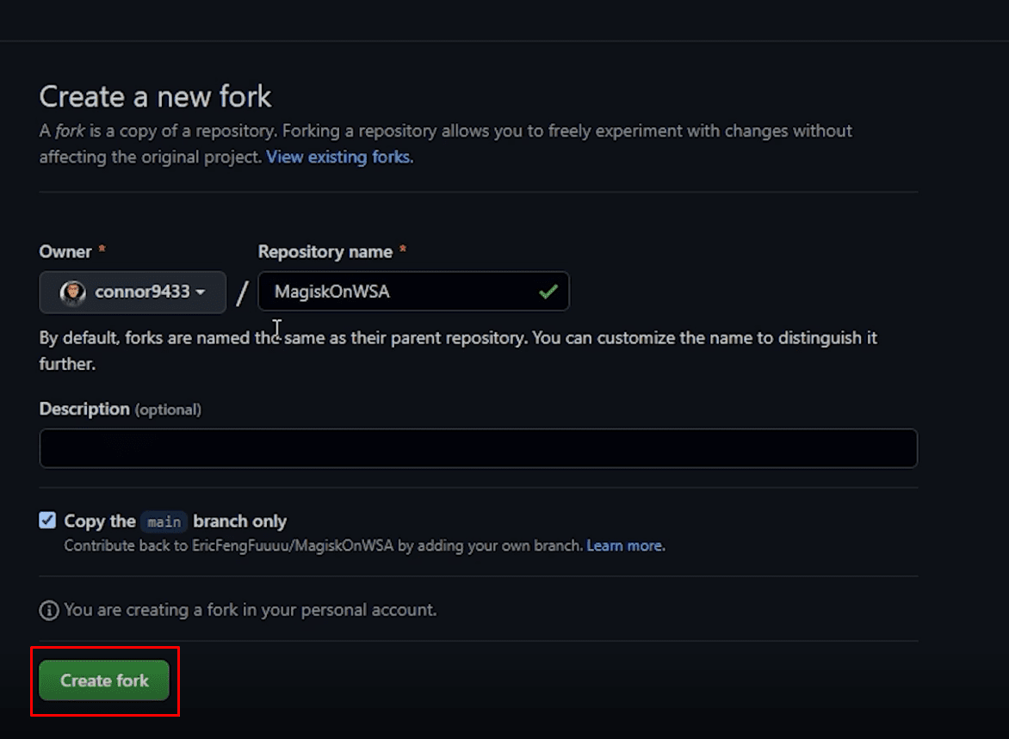Click the connor9433 profile avatar icon
Viewport: 1009px width, 739px height.
point(72,293)
